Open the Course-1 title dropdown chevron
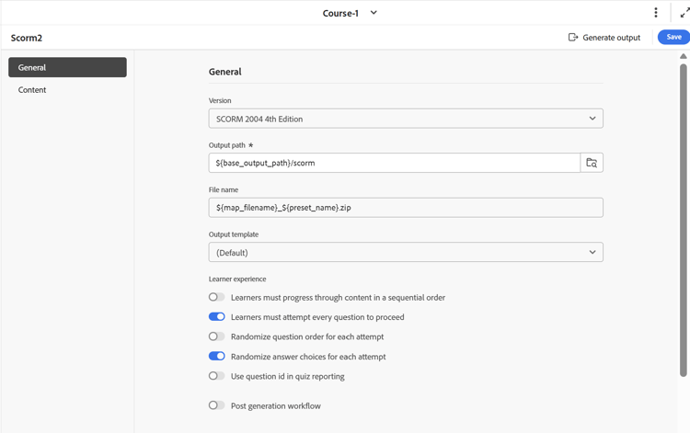Image resolution: width=690 pixels, height=433 pixels. click(x=374, y=13)
